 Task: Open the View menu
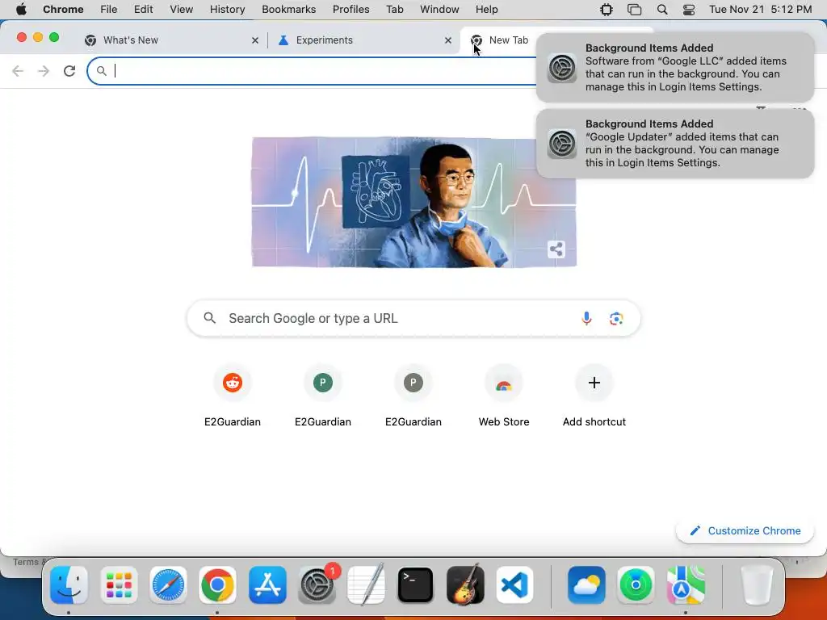tap(182, 10)
